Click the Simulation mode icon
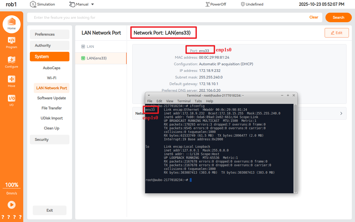355x222 pixels. (x=33, y=4)
